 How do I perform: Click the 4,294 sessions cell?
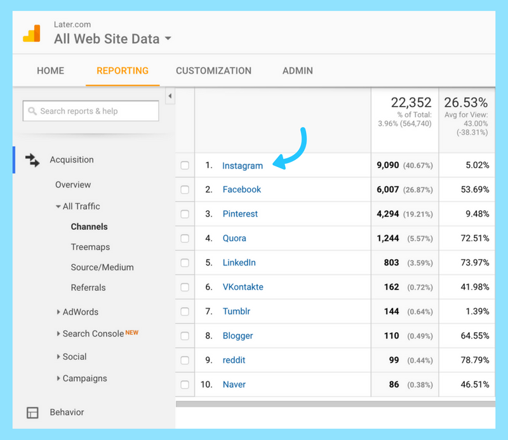click(388, 214)
